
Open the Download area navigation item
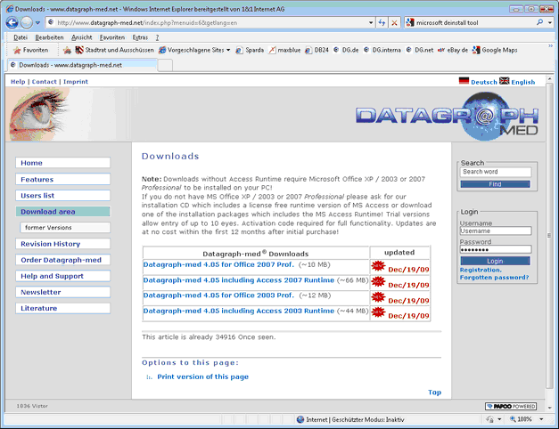click(62, 212)
